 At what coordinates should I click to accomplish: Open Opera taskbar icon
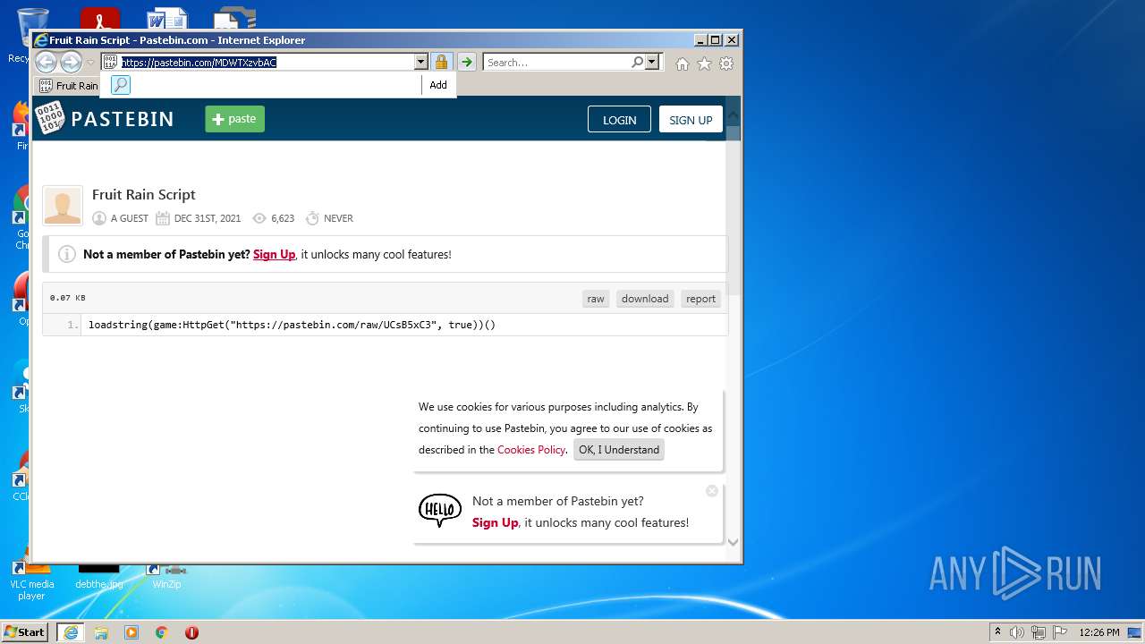pos(191,632)
